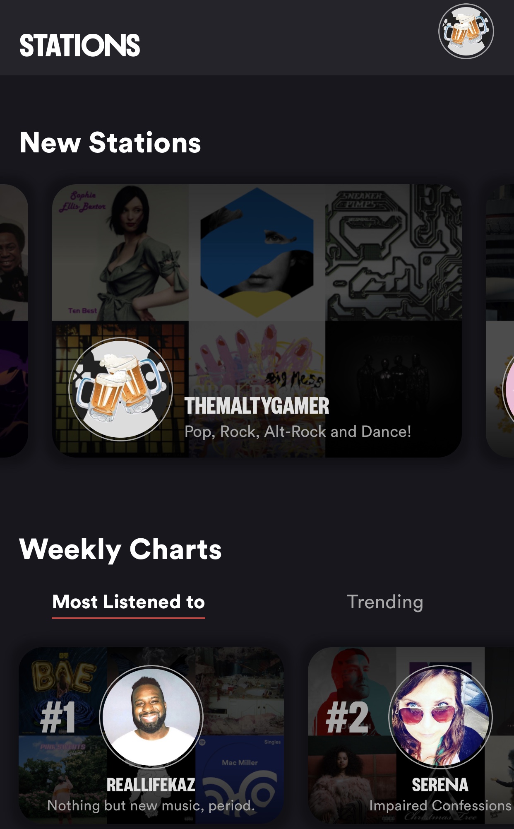This screenshot has height=829, width=514.
Task: Tap the #2 rank badge
Action: point(347,717)
